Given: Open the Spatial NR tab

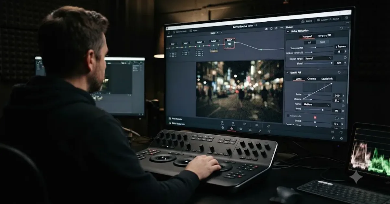Looking at the screenshot, I should 327,79.
